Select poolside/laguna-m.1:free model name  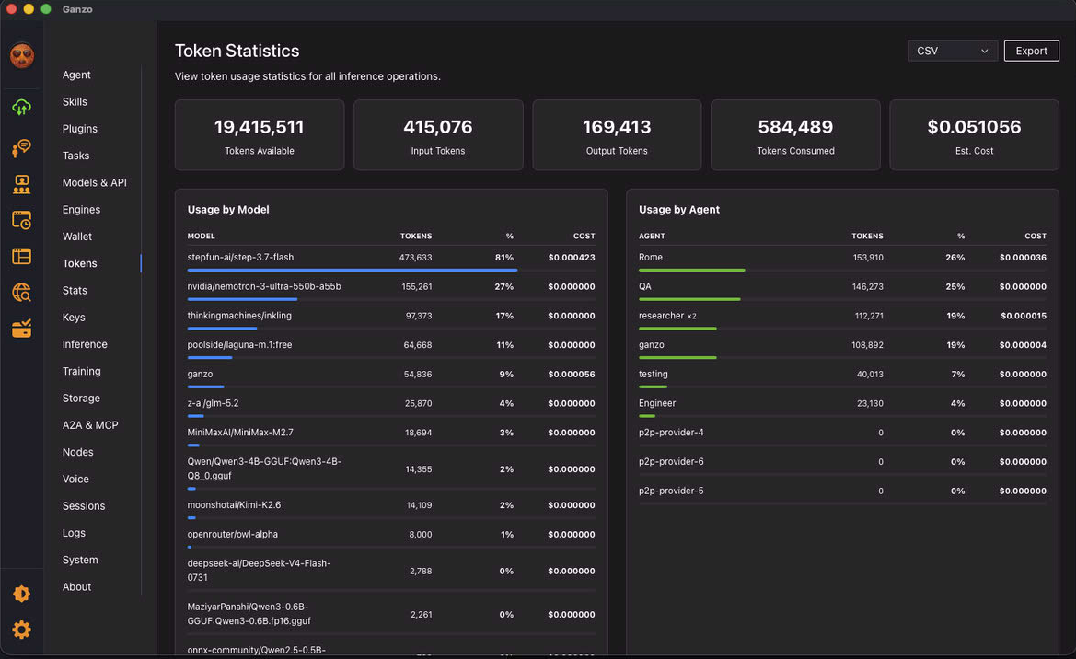pyautogui.click(x=239, y=344)
